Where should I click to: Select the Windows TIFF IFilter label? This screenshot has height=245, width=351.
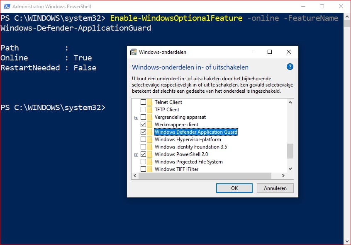(x=177, y=169)
